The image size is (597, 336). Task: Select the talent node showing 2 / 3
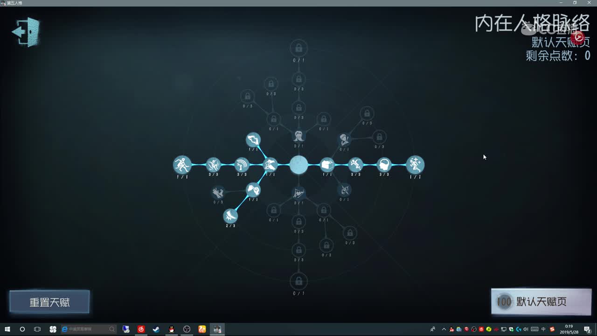[x=230, y=216]
